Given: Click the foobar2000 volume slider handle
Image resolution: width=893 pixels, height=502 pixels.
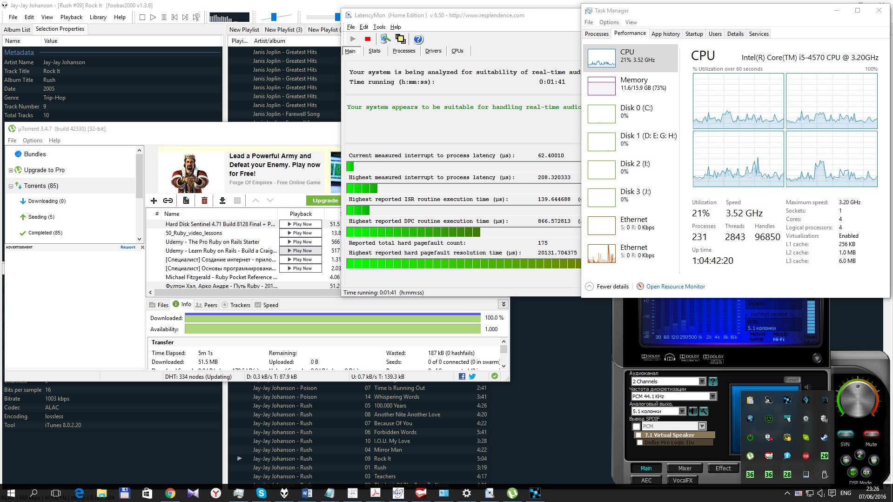Looking at the screenshot, I should pyautogui.click(x=274, y=17).
